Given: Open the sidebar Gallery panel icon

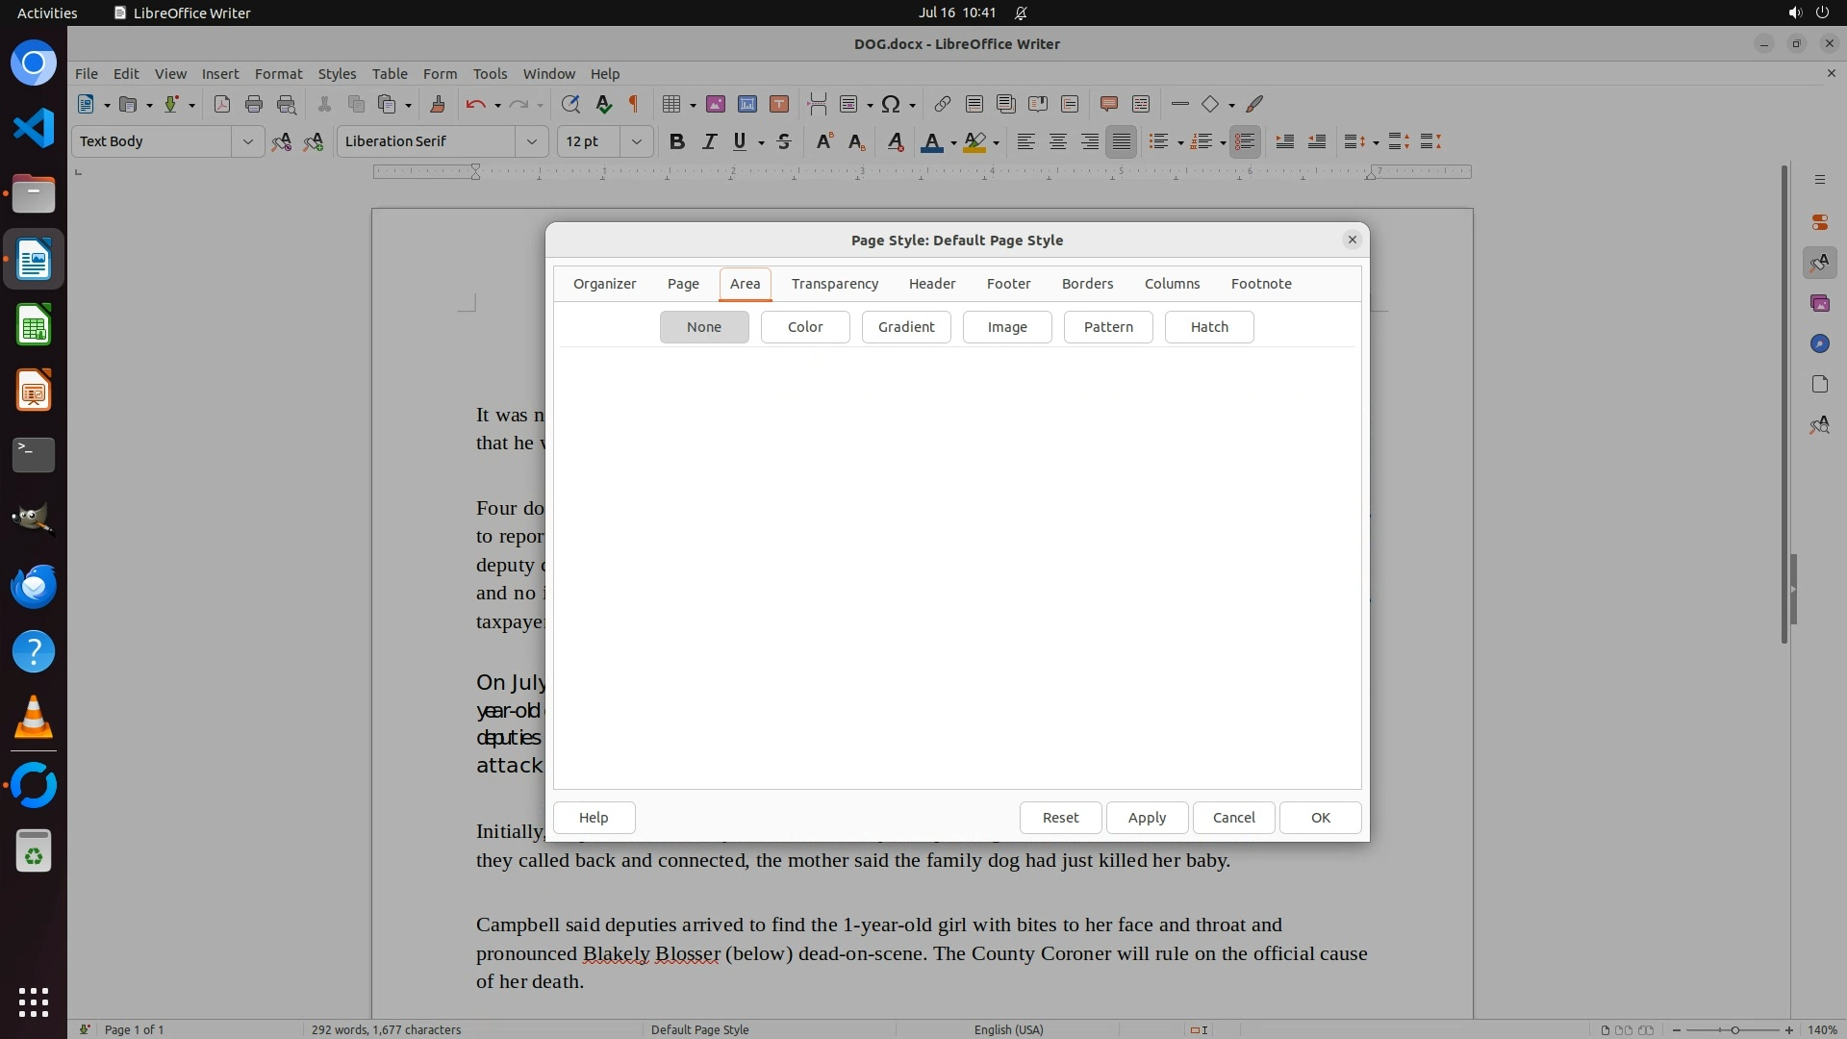Looking at the screenshot, I should [x=1819, y=303].
